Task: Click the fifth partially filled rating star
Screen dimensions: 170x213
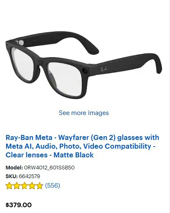Action: tap(40, 186)
